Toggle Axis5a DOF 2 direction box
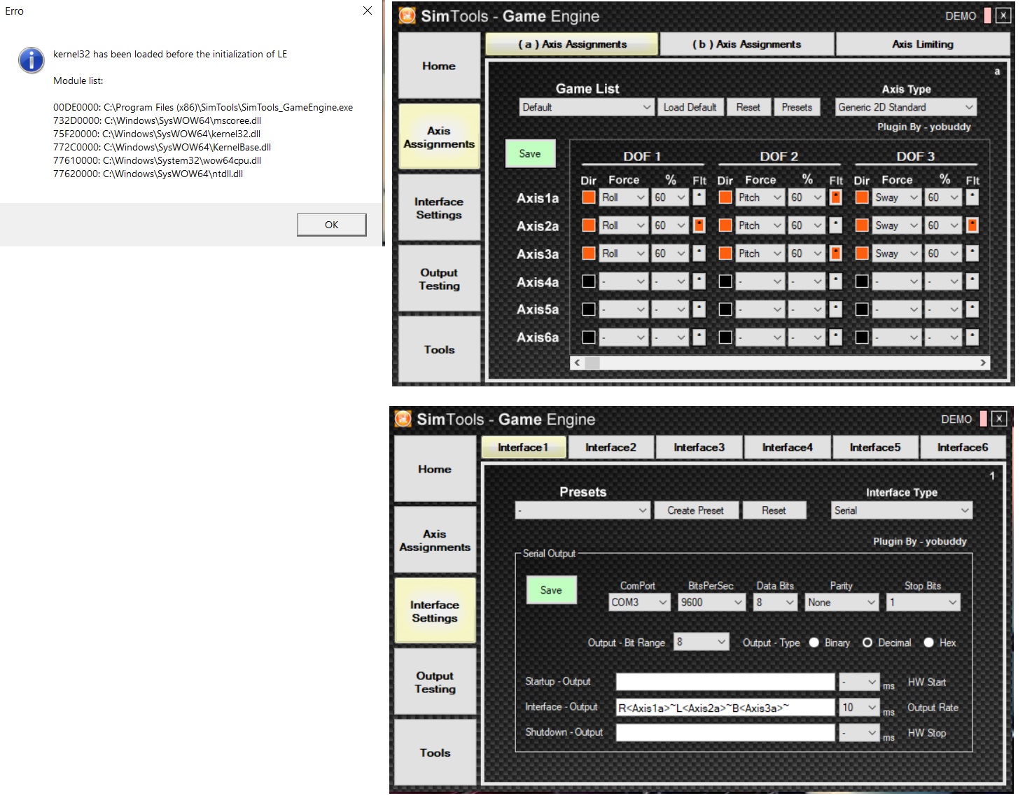 (725, 309)
